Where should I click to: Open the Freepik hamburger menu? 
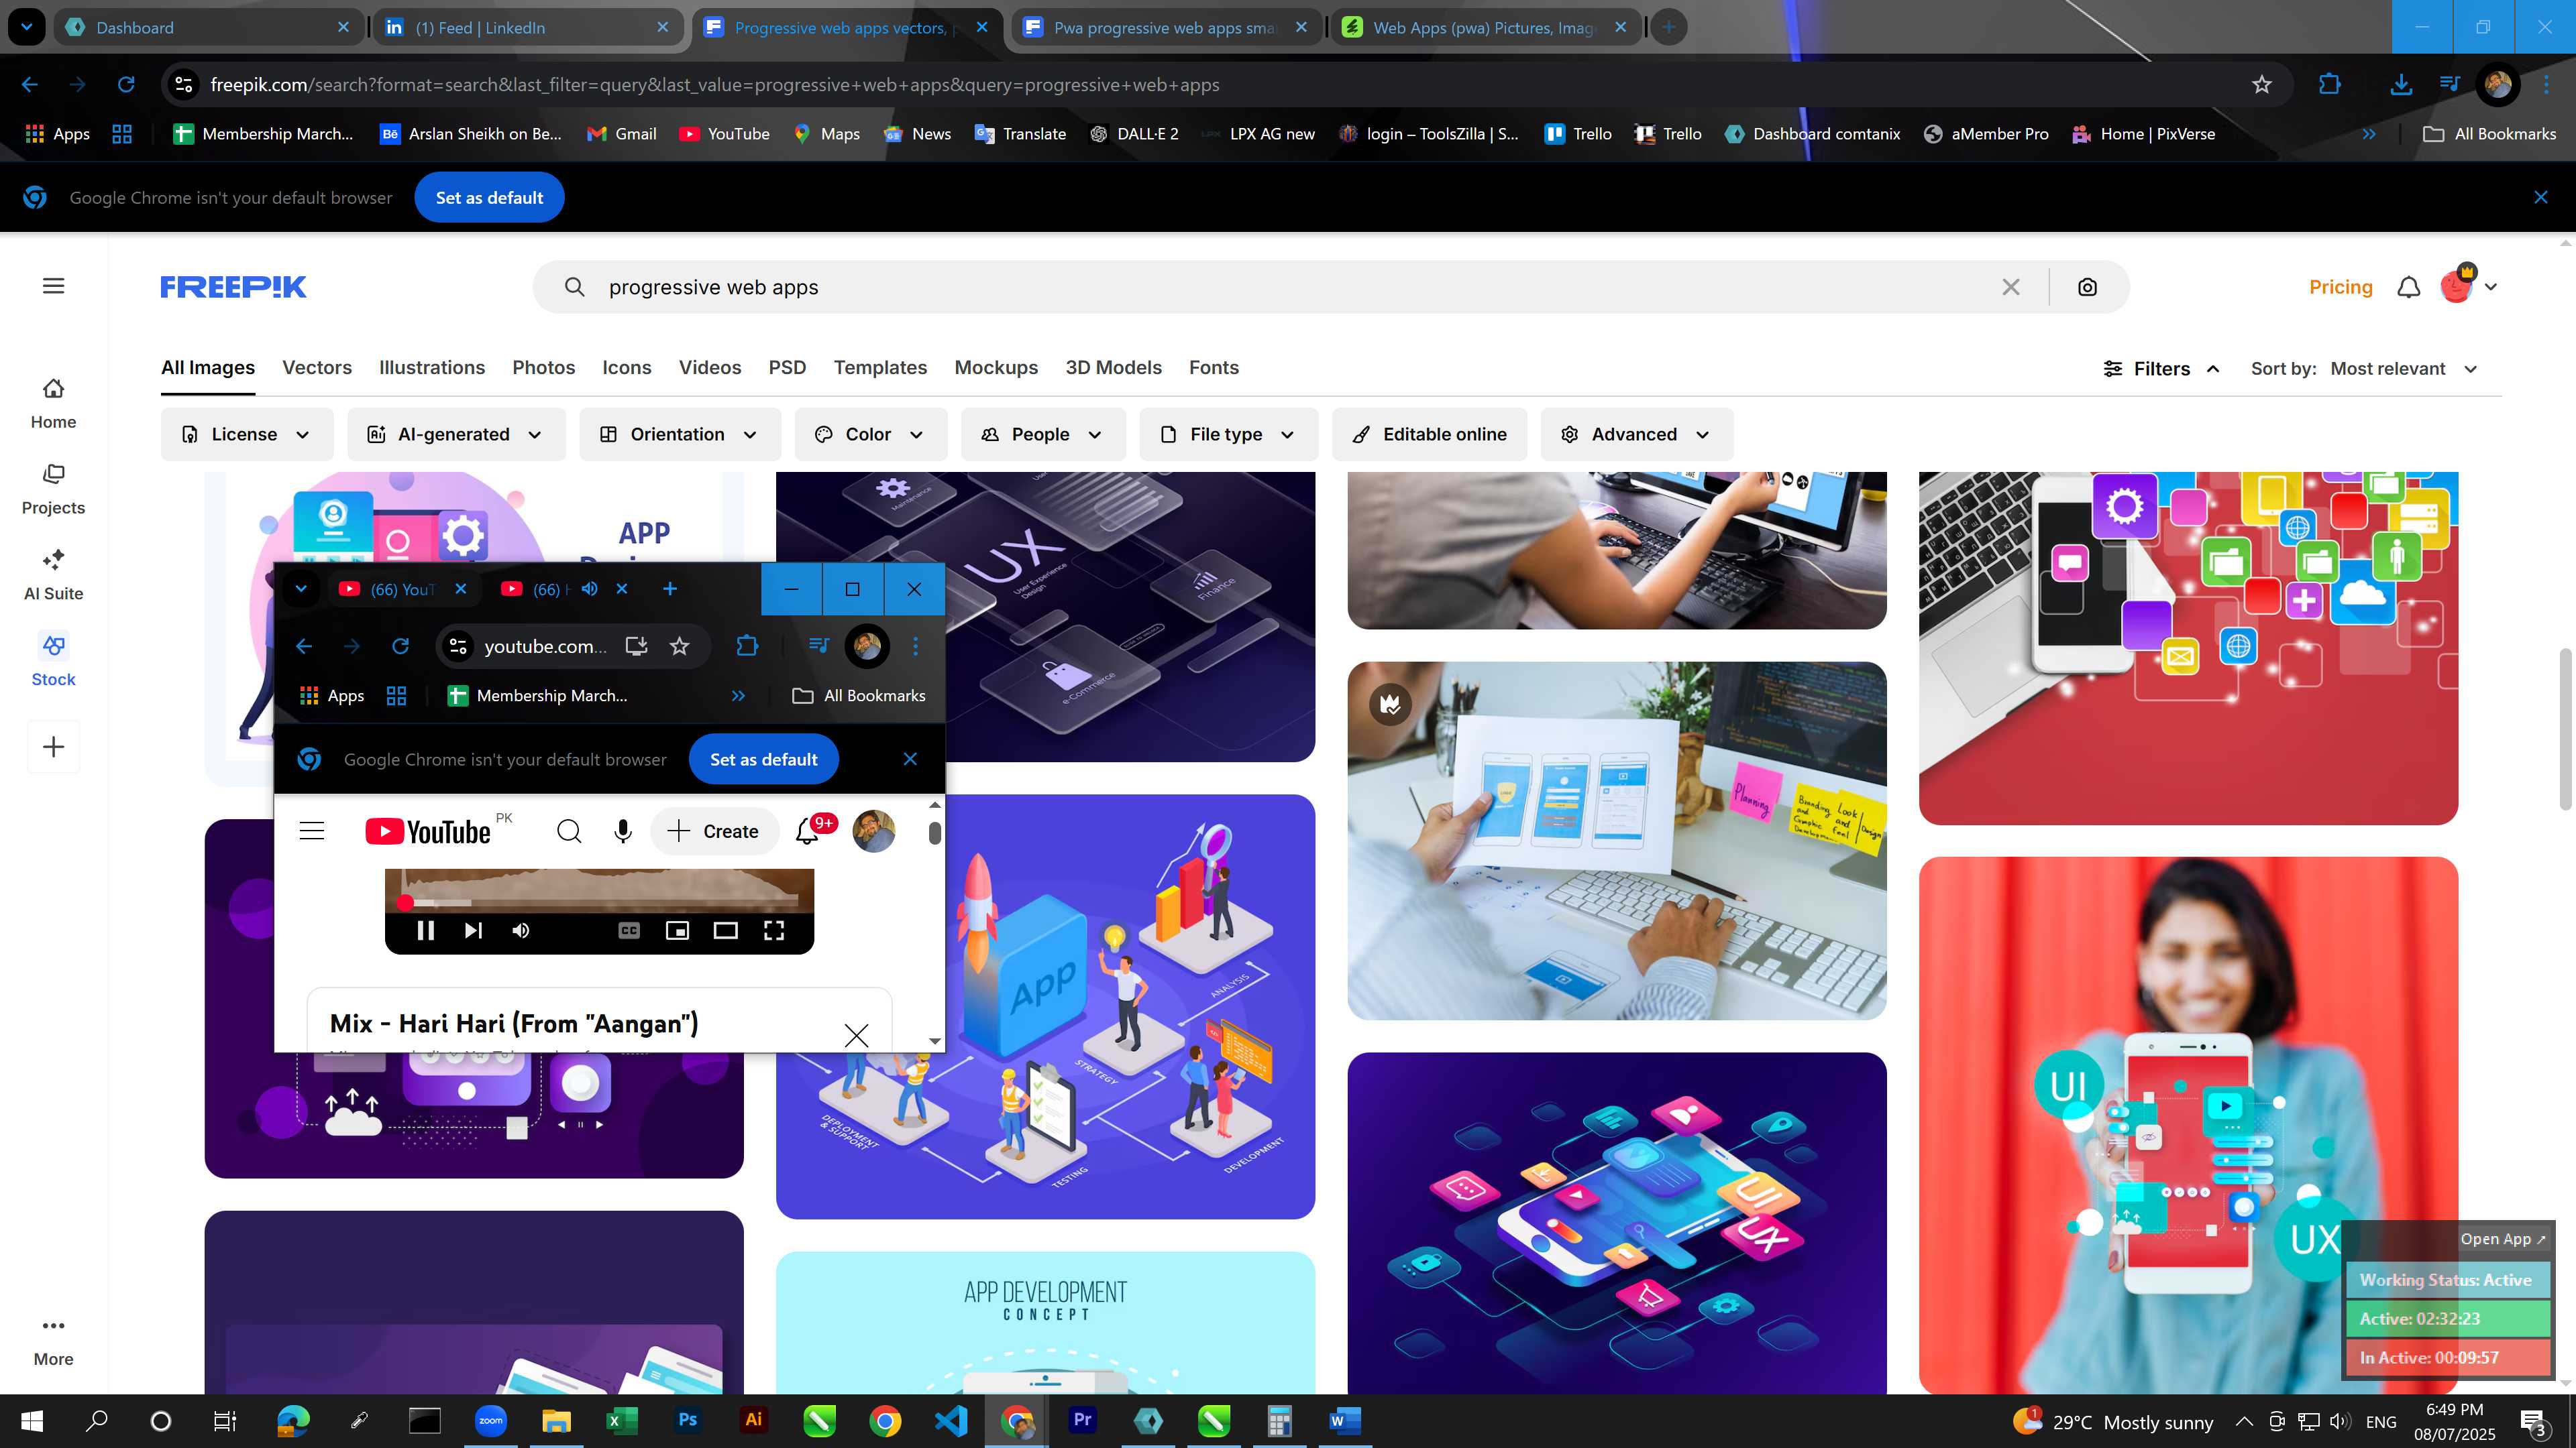[x=54, y=286]
